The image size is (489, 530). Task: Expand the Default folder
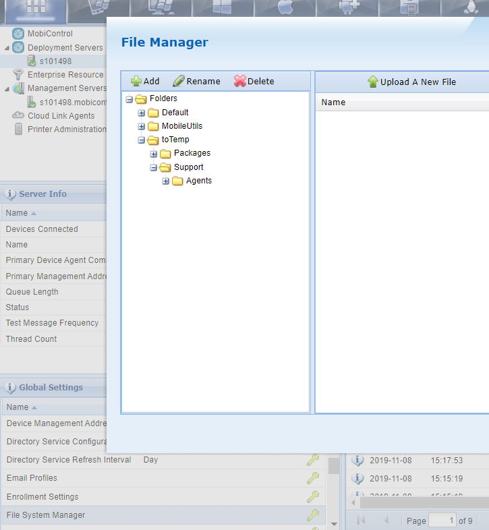click(x=142, y=113)
